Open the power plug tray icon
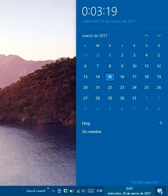This screenshot has height=196, width=168. point(59,191)
